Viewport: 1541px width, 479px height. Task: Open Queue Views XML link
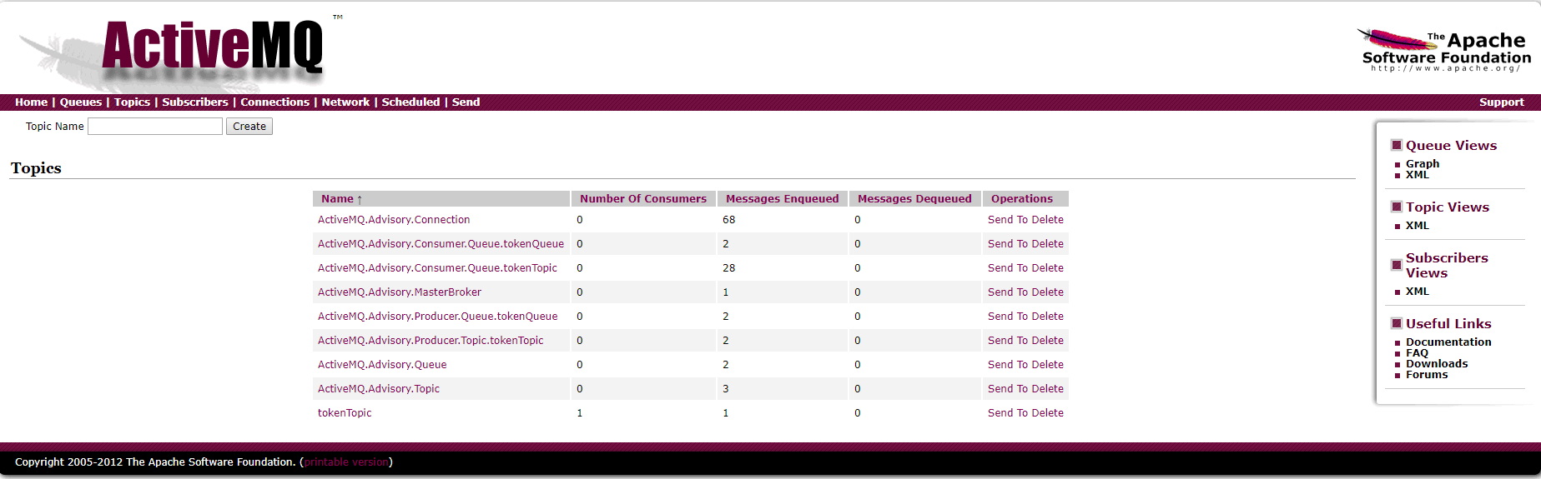pyautogui.click(x=1418, y=175)
